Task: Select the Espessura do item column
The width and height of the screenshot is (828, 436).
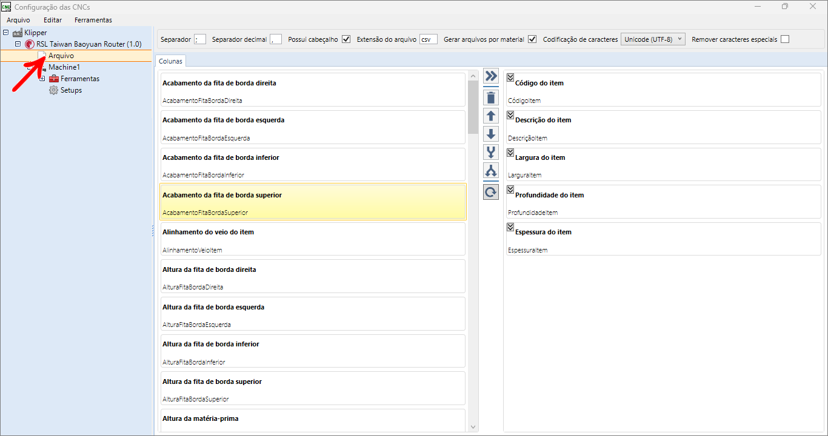Action: [x=664, y=239]
